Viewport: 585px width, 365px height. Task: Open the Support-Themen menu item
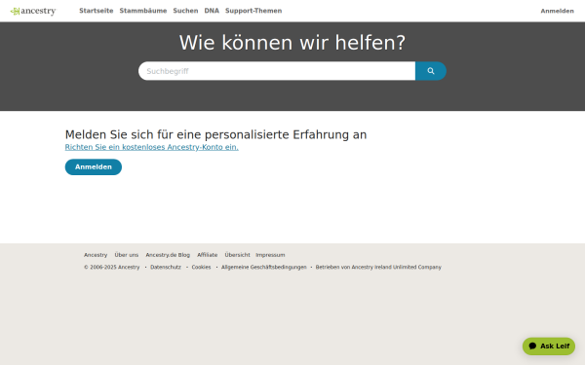[253, 11]
